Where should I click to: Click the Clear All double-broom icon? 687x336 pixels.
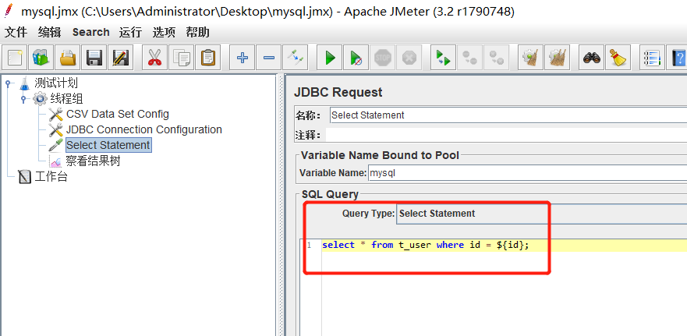click(x=557, y=58)
